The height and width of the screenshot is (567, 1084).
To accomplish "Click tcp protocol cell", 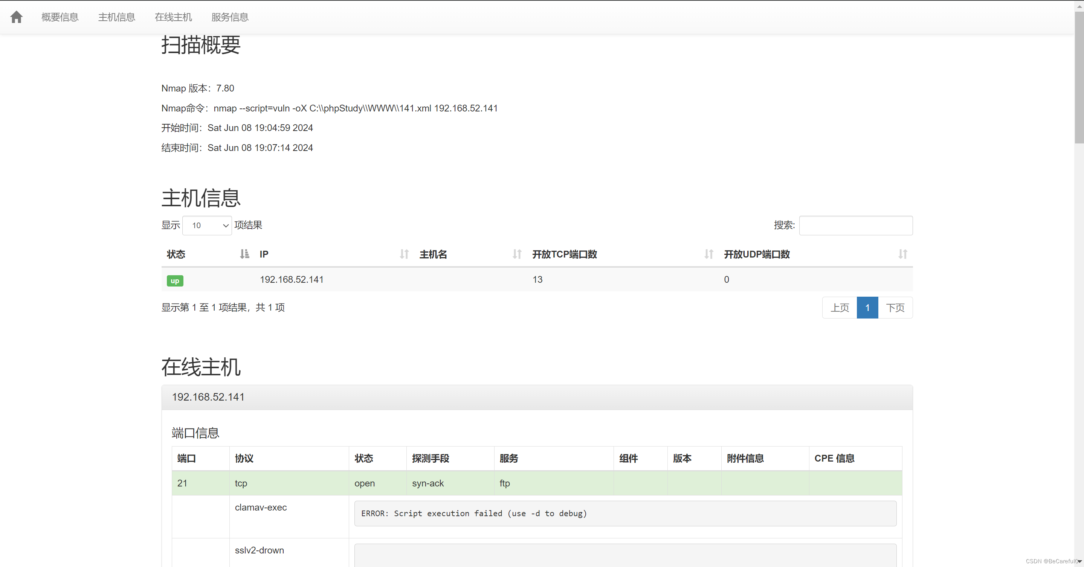I will (289, 483).
